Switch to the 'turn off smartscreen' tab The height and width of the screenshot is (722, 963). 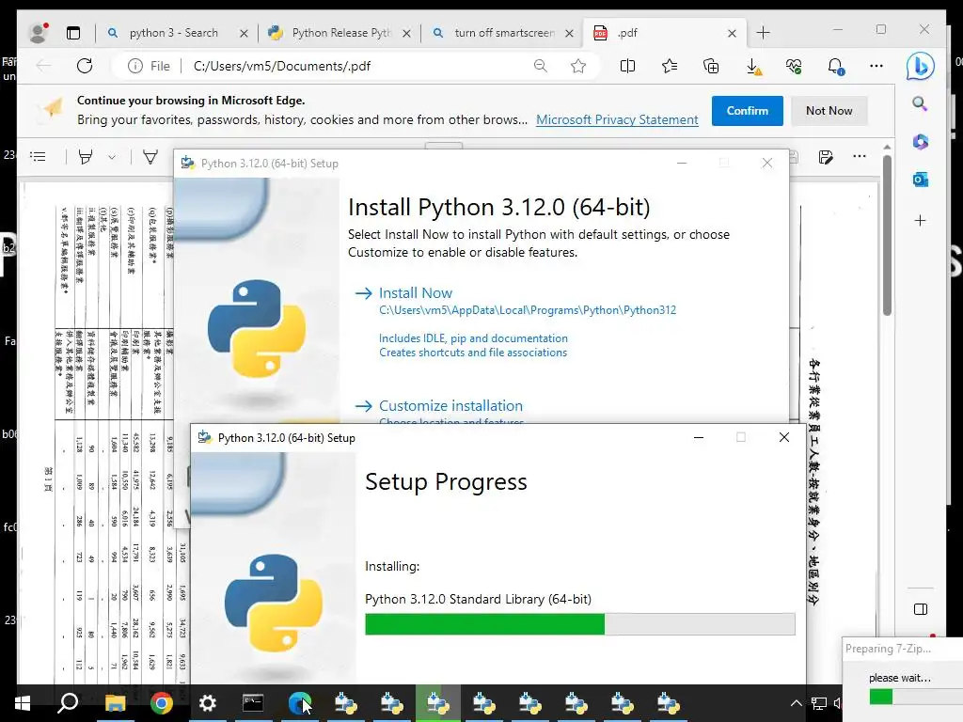point(504,33)
